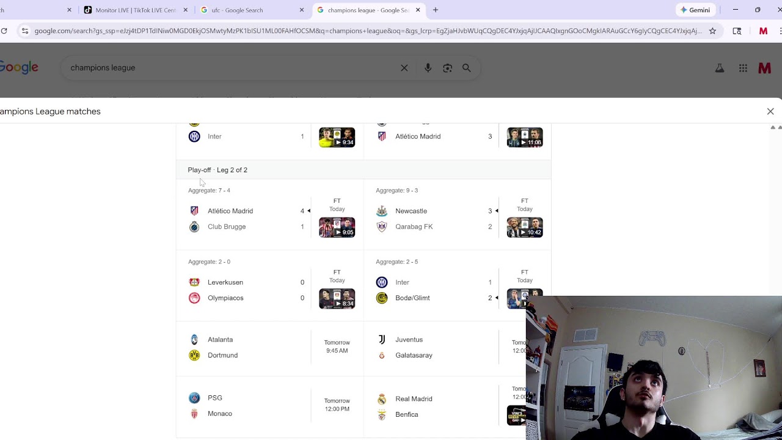Screen dimensions: 782x440
Task: Open the Google apps grid
Action: pyautogui.click(x=743, y=68)
